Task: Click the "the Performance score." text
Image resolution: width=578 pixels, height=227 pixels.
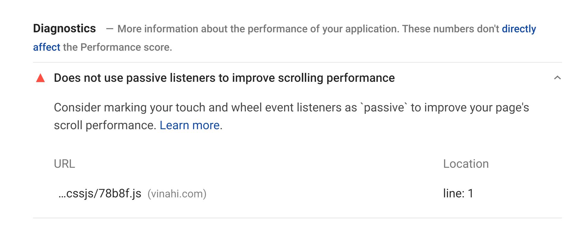Action: click(117, 47)
